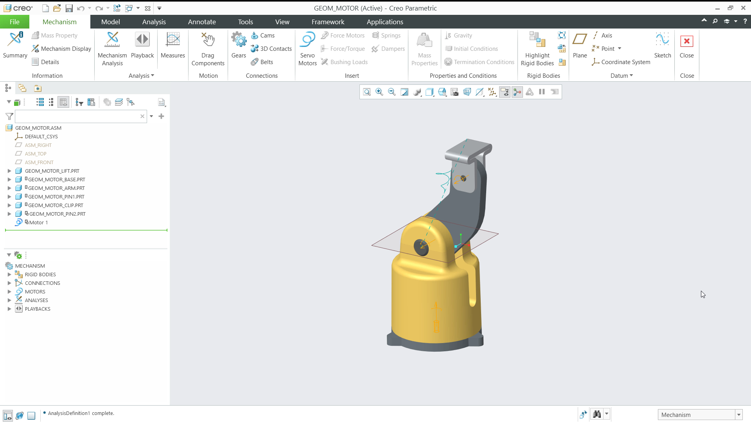Click the Coordinate System button
Viewport: 751px width, 422px height.
pos(621,62)
